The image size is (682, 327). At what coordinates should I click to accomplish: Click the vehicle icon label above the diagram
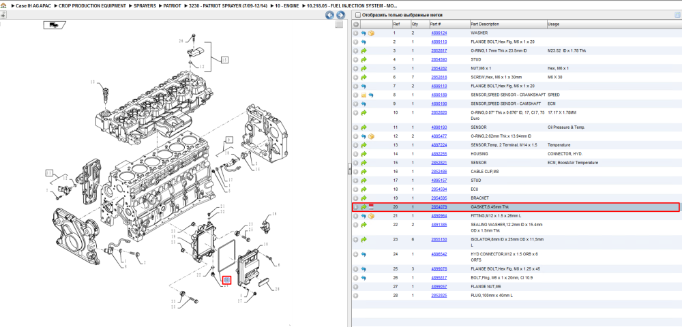54,25
